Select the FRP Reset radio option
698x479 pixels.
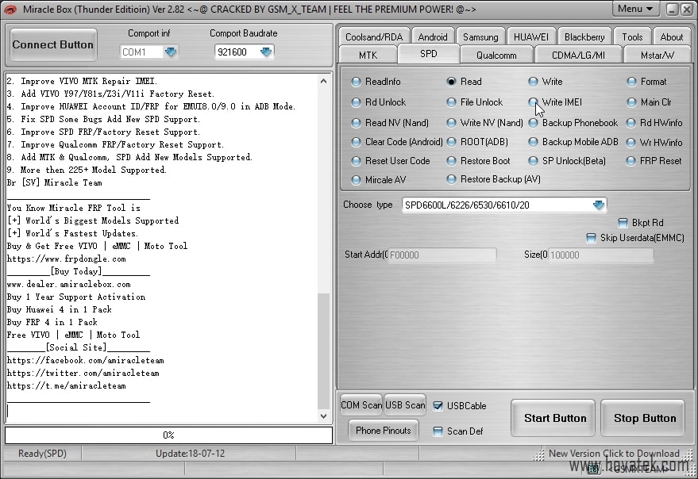pos(632,161)
